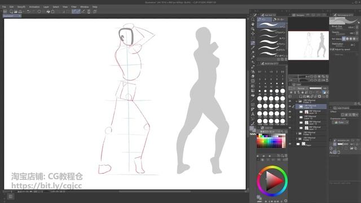Expand the Folder 1 layer folder

point(297,139)
